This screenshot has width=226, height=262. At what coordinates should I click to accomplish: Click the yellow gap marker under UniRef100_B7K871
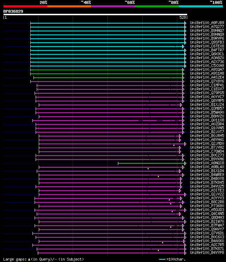point(158,250)
